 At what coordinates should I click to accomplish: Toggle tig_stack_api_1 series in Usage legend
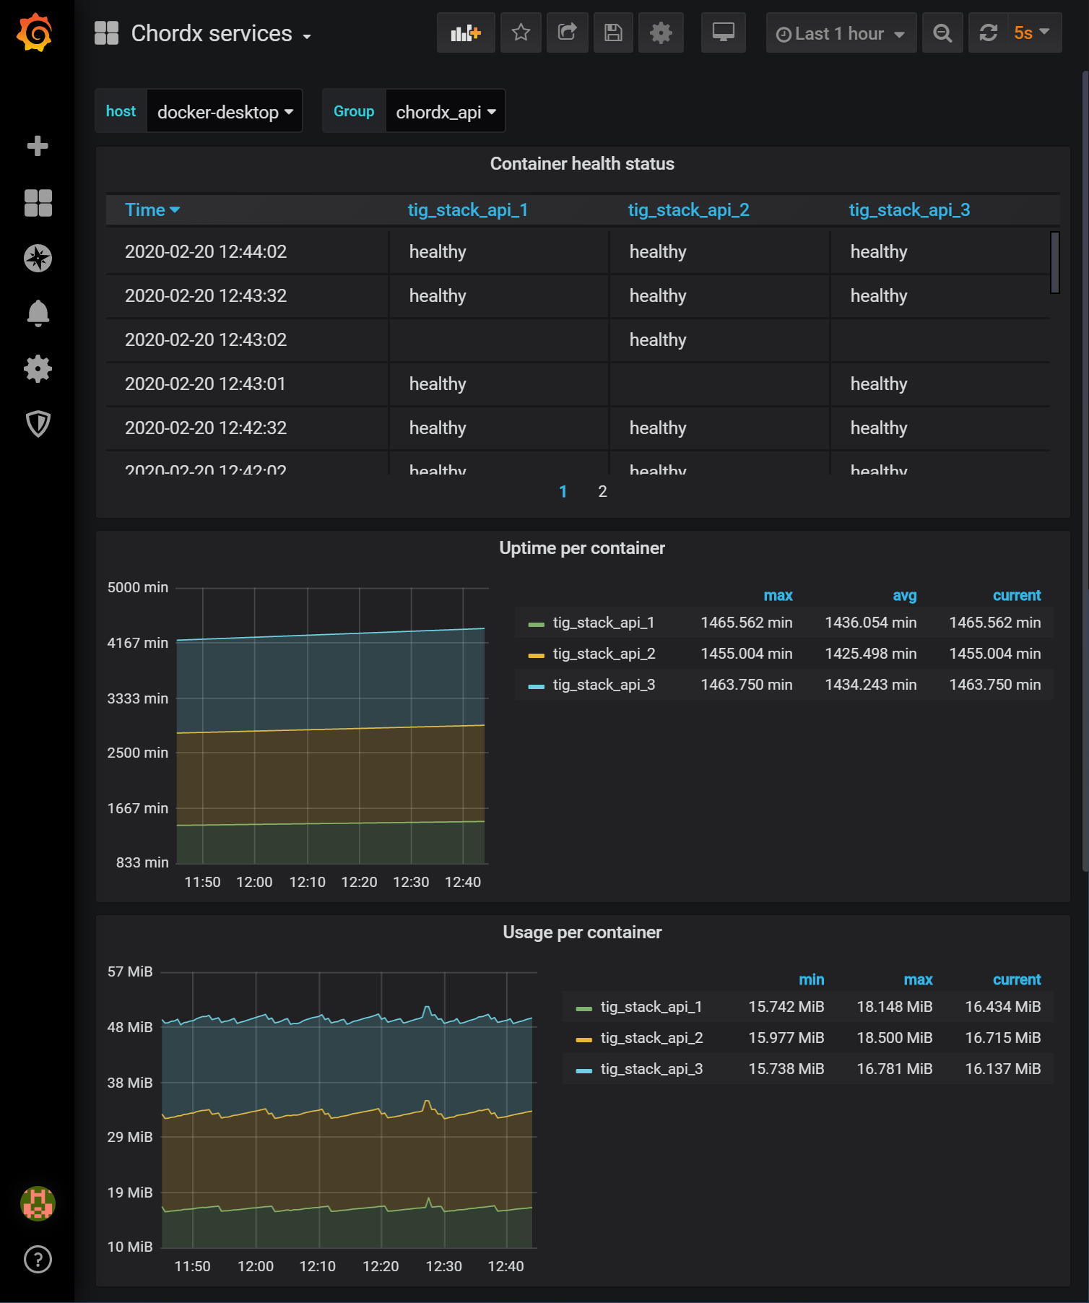point(651,1007)
